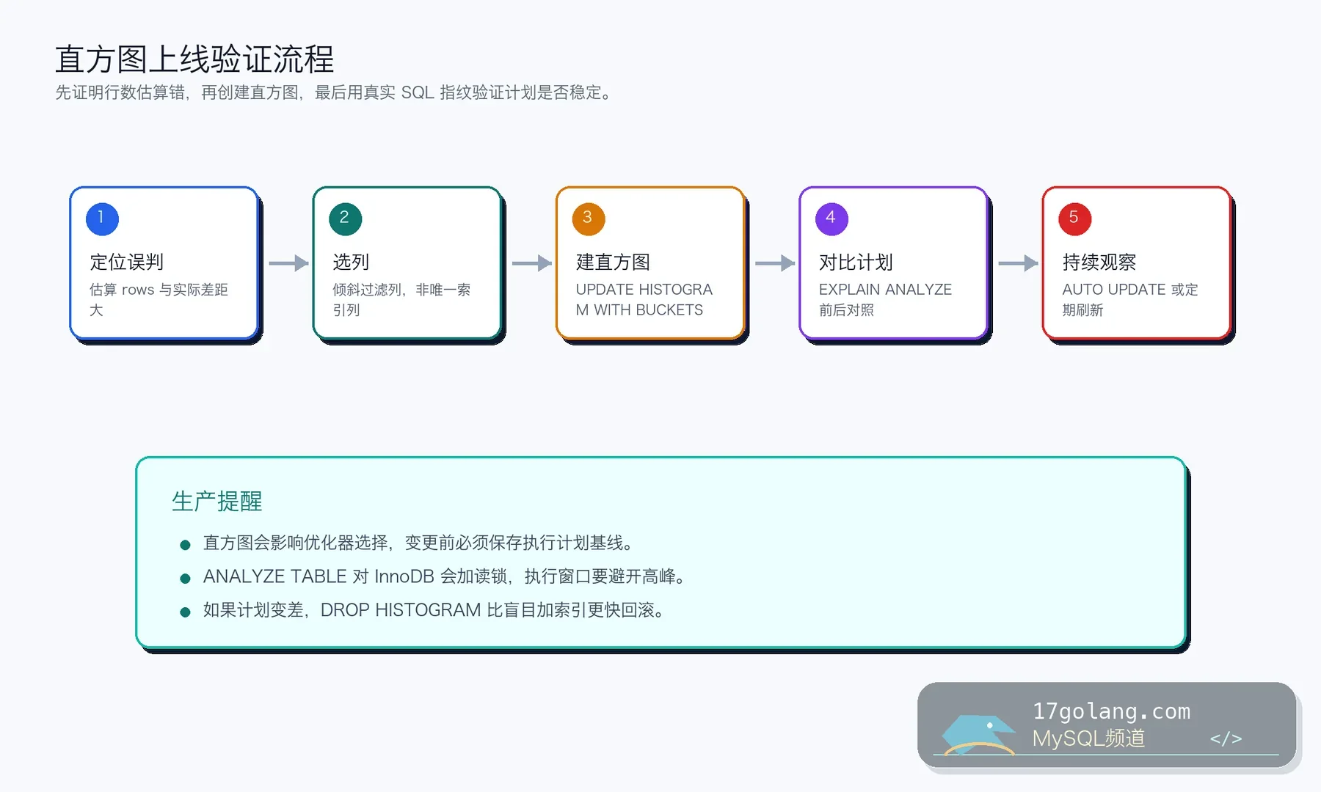
Task: Select the 直方图上线验证流程 title
Action: pos(194,59)
